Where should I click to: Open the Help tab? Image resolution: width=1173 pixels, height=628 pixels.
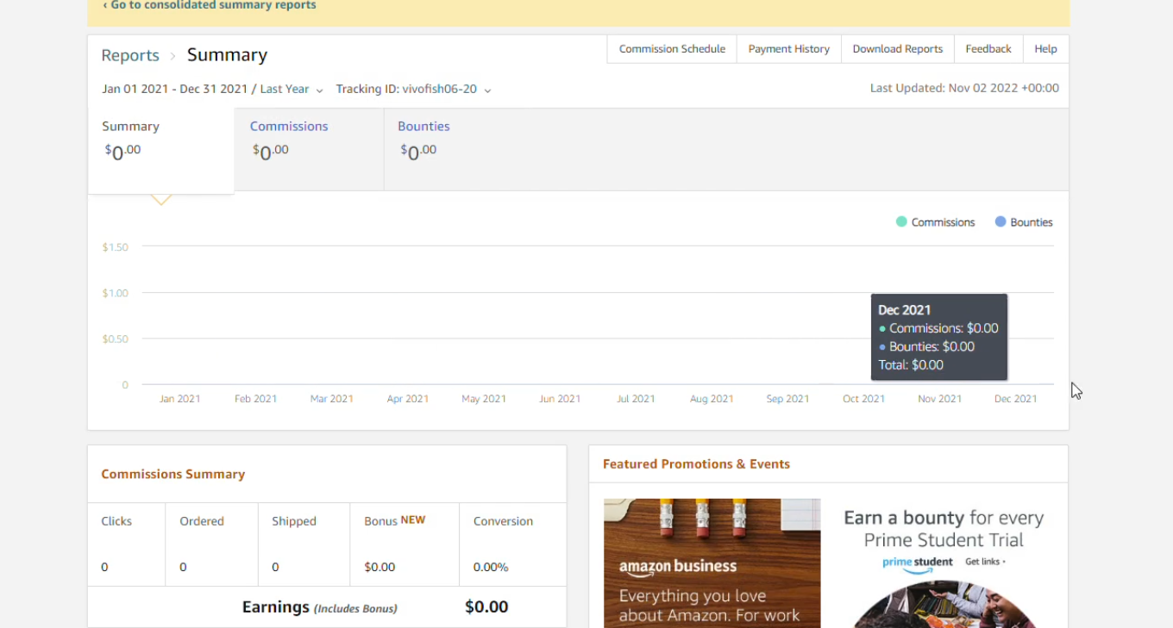pos(1045,49)
